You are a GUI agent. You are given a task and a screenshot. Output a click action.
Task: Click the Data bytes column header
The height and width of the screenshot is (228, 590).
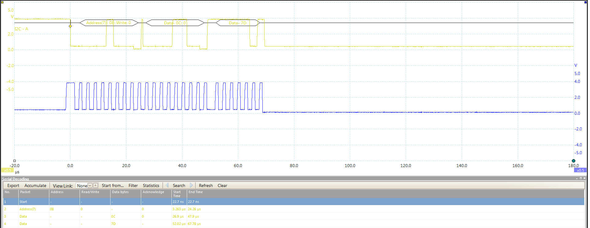(126, 194)
